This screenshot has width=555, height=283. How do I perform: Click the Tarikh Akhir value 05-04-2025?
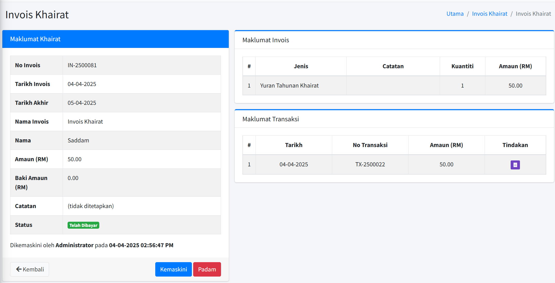pyautogui.click(x=82, y=103)
